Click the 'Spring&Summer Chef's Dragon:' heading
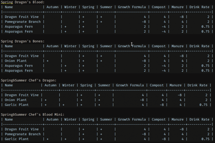The height and width of the screenshot is (143, 215). (x=29, y=80)
